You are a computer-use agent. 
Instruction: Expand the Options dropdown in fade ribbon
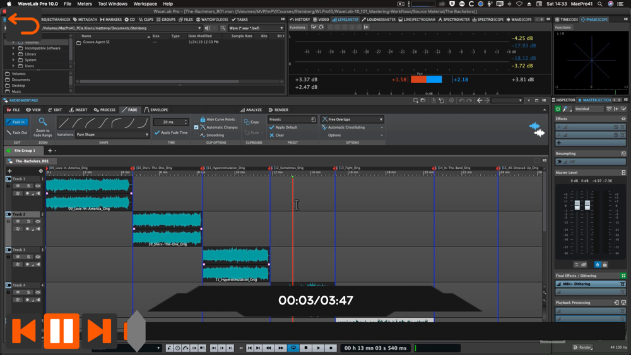(382, 136)
